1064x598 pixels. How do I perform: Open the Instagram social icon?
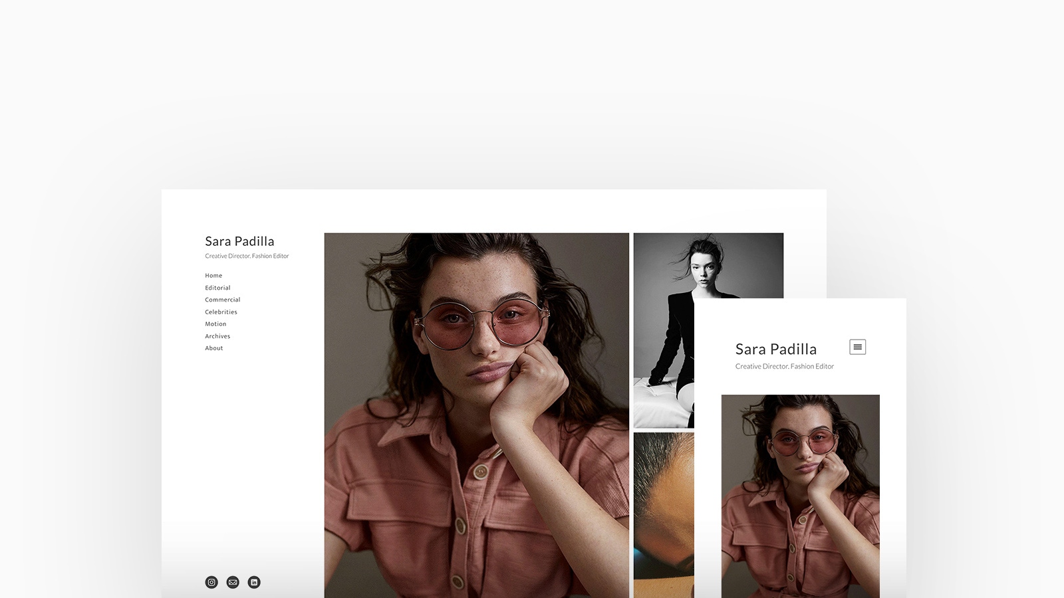pyautogui.click(x=211, y=582)
